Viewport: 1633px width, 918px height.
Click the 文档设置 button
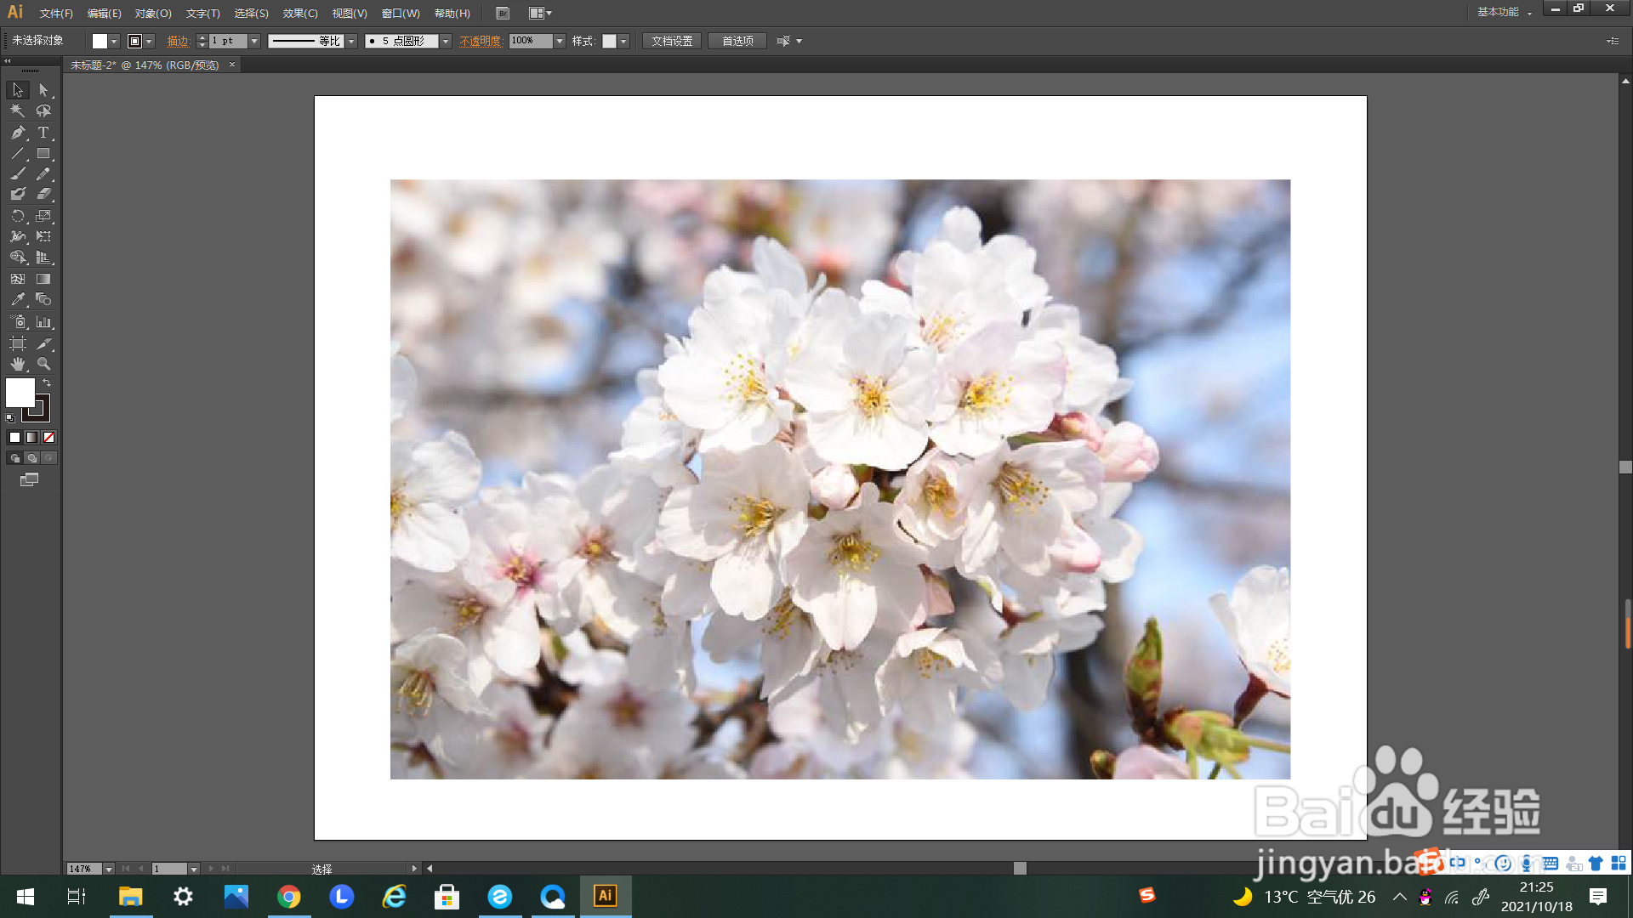[672, 41]
